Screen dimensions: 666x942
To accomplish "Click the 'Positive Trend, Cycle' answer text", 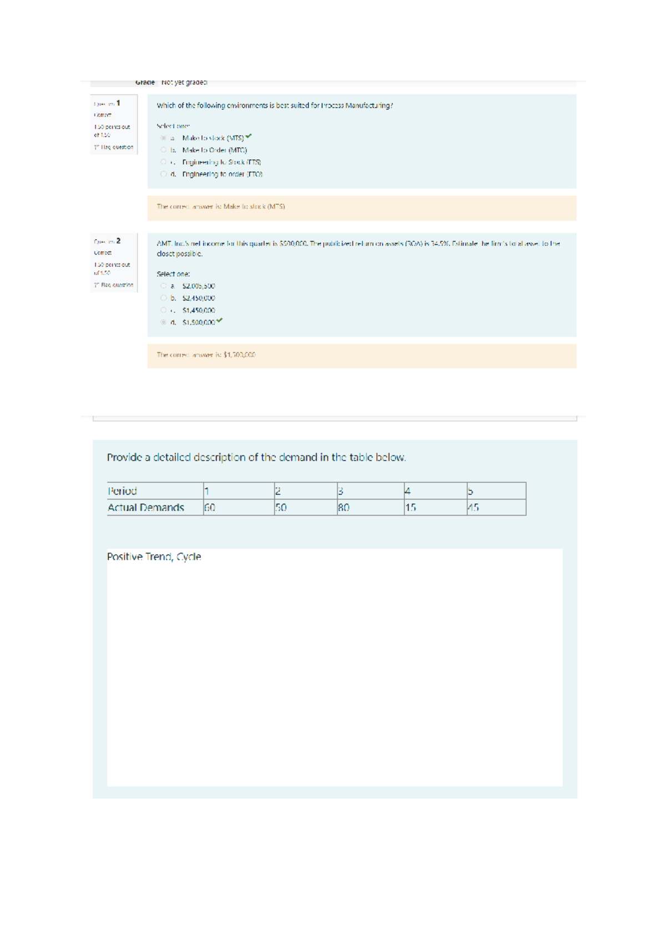I will [x=154, y=557].
